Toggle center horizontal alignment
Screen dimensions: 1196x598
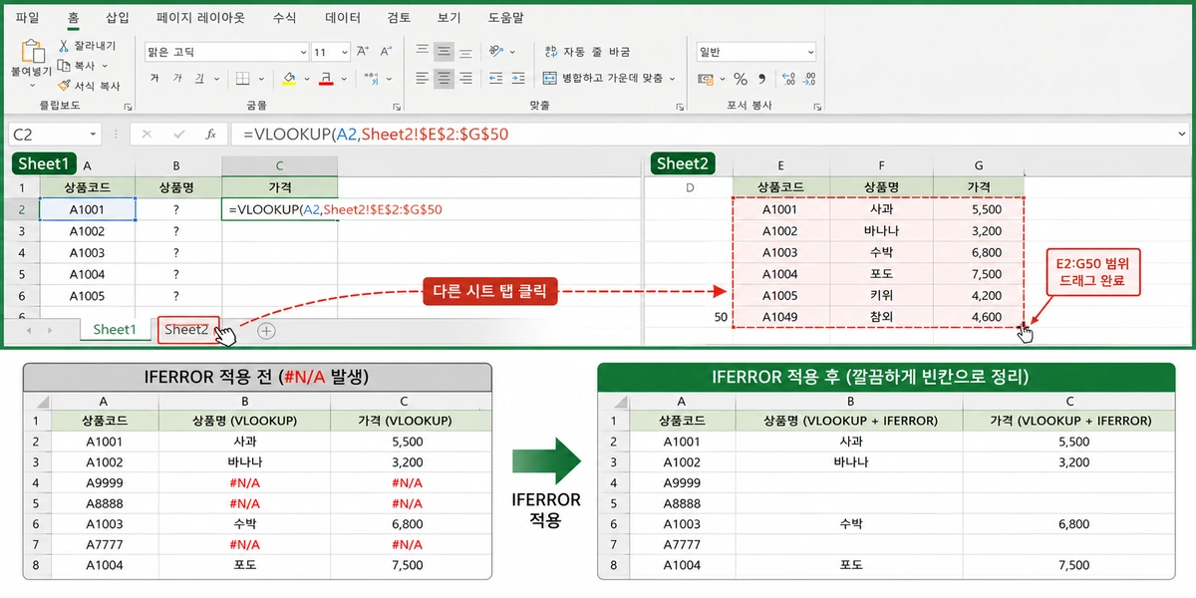[x=444, y=78]
